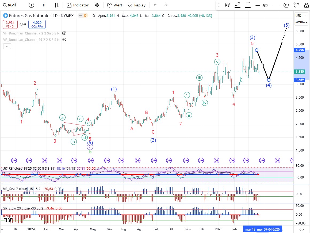Select the VF_Donchian_Channel 7 legend name
This screenshot has width=310, height=233.
(31, 33)
